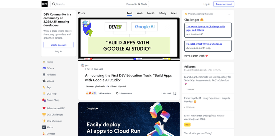Click the #gemini tag
This screenshot has height=136, width=275.
pos(122,86)
